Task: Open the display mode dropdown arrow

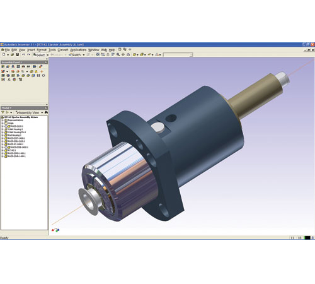Action: click(x=137, y=55)
